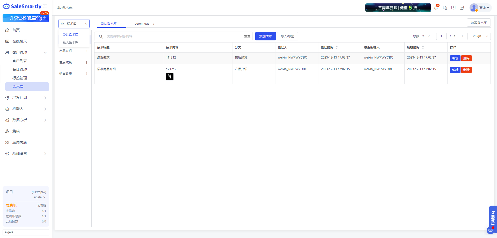Sort by 编辑时间 column arrows

point(423,47)
